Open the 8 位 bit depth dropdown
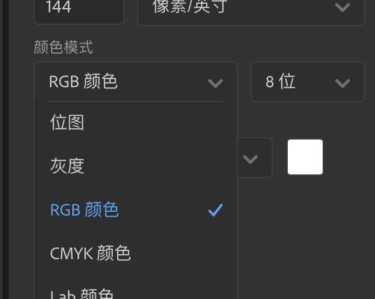 tap(307, 82)
